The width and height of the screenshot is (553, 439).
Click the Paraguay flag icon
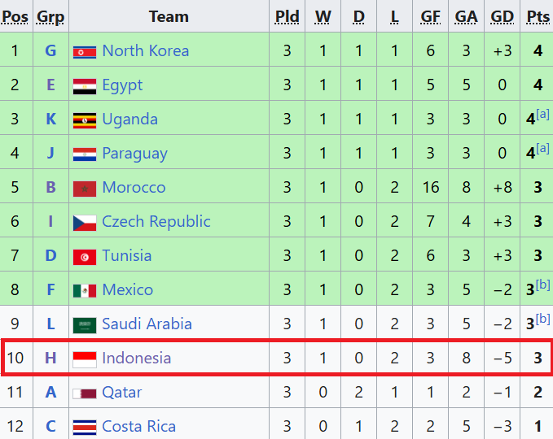coord(85,154)
